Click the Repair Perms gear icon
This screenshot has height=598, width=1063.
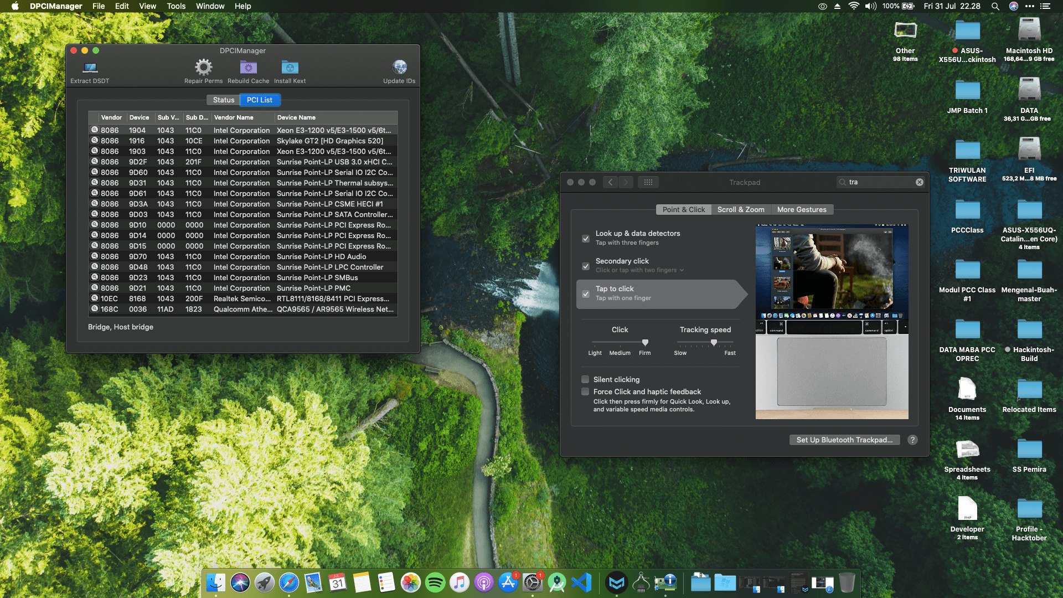click(203, 68)
